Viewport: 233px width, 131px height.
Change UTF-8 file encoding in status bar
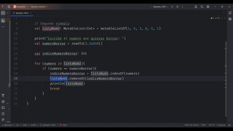click(x=211, y=125)
